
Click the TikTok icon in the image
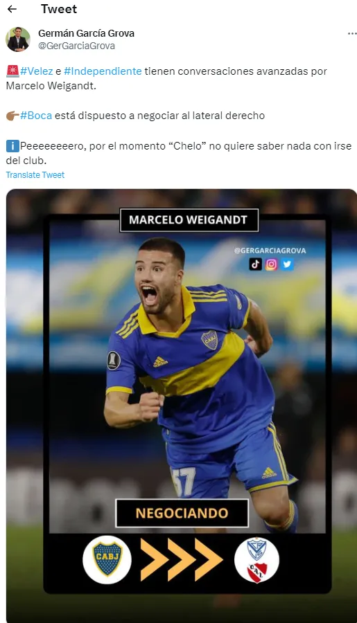coord(256,264)
